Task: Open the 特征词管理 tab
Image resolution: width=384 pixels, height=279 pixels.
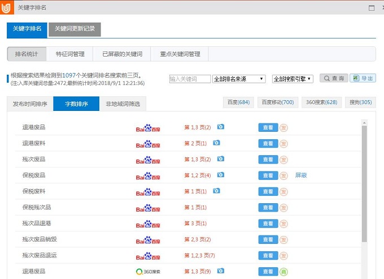Action: (x=70, y=54)
